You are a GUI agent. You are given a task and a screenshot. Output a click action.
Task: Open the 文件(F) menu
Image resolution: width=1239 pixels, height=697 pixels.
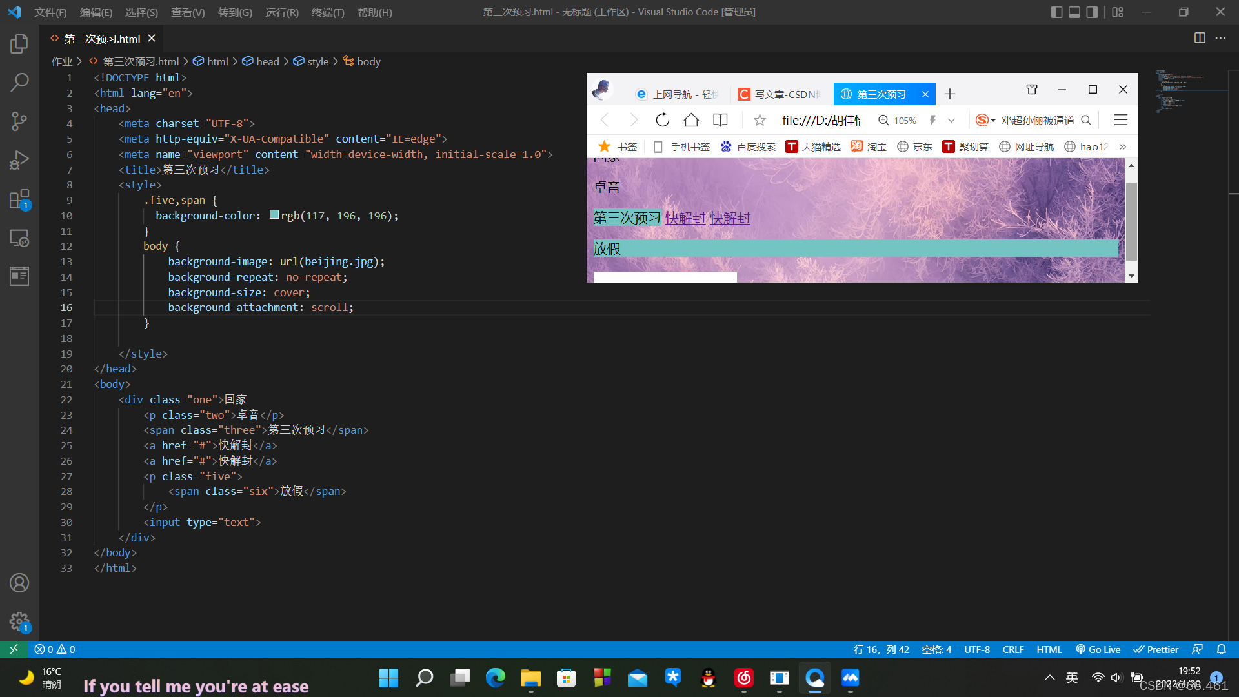pos(50,12)
